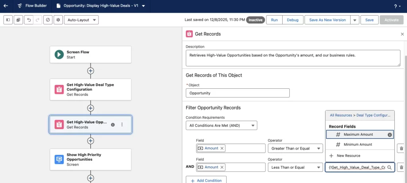Delete the Greater Than or Equal condition
Image resolution: width=407 pixels, height=183 pixels.
(401, 148)
